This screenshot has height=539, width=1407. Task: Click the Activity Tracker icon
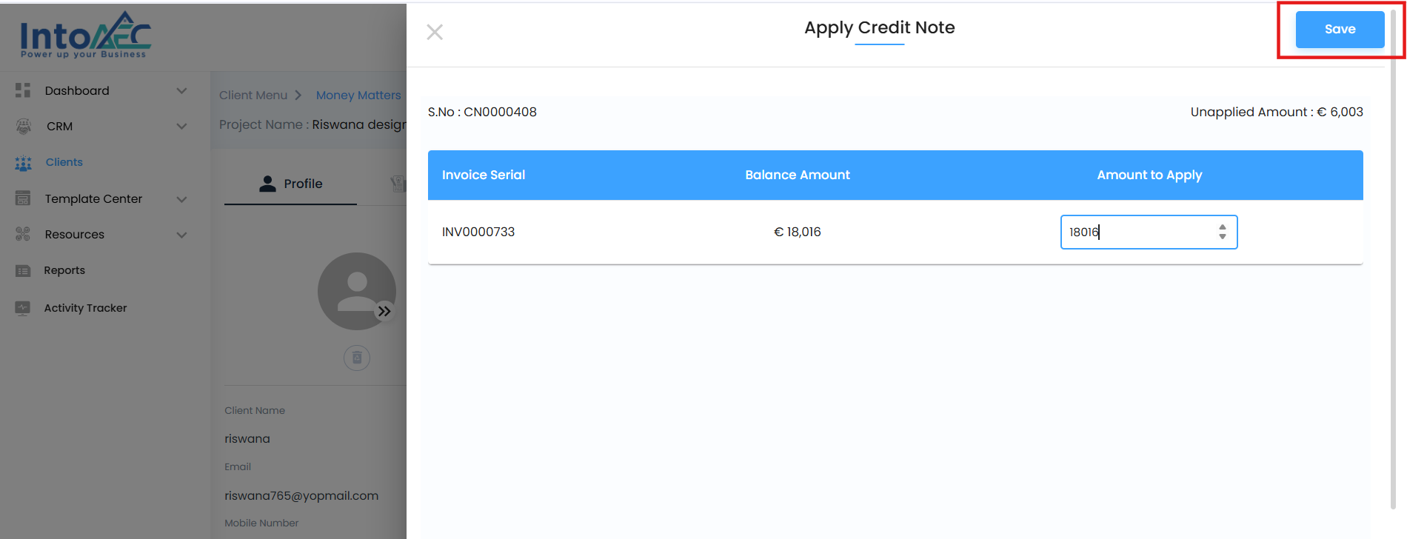coord(23,308)
